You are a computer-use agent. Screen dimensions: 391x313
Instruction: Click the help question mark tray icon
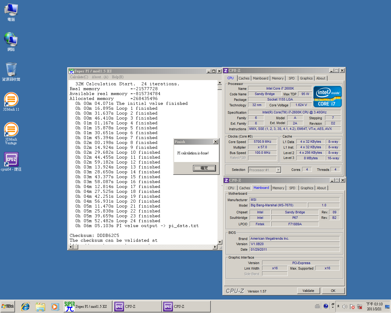click(326, 306)
